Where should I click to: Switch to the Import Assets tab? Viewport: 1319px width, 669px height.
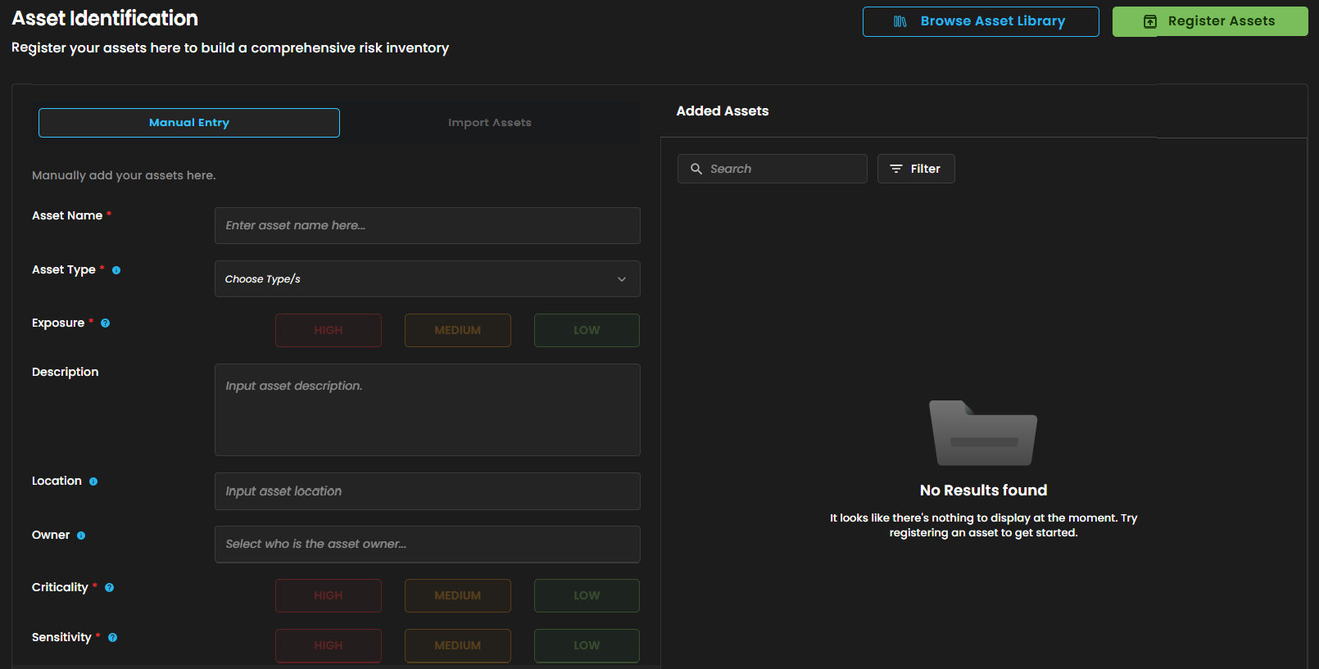(489, 123)
